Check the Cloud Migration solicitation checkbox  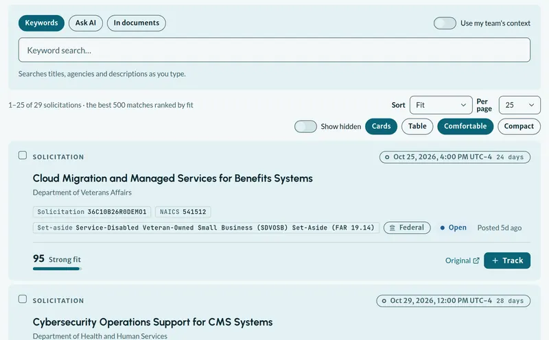pos(23,156)
